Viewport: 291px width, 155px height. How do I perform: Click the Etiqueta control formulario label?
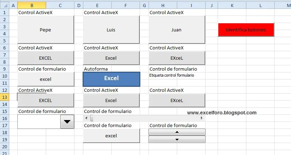(172, 75)
